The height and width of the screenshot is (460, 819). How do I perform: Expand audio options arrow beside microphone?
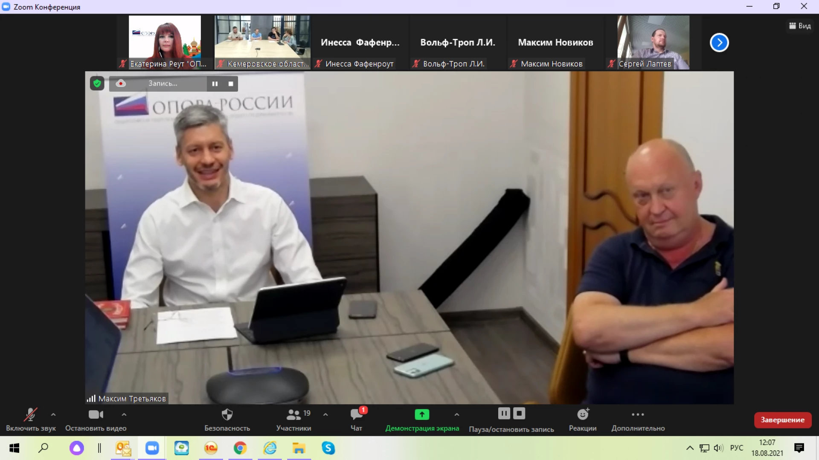(53, 414)
